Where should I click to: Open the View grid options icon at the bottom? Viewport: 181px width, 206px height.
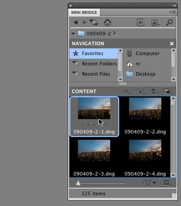[168, 183]
